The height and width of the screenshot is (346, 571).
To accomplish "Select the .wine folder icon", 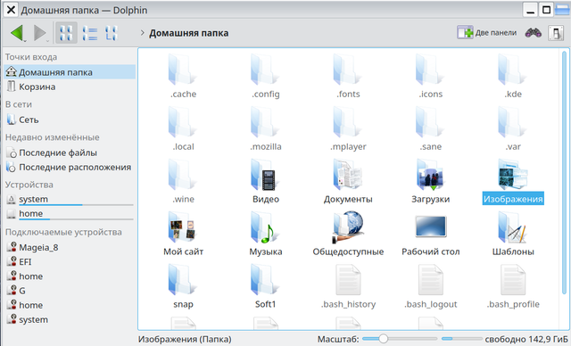I will tap(183, 175).
